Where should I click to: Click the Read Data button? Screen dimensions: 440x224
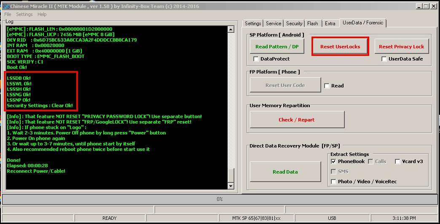click(x=285, y=172)
